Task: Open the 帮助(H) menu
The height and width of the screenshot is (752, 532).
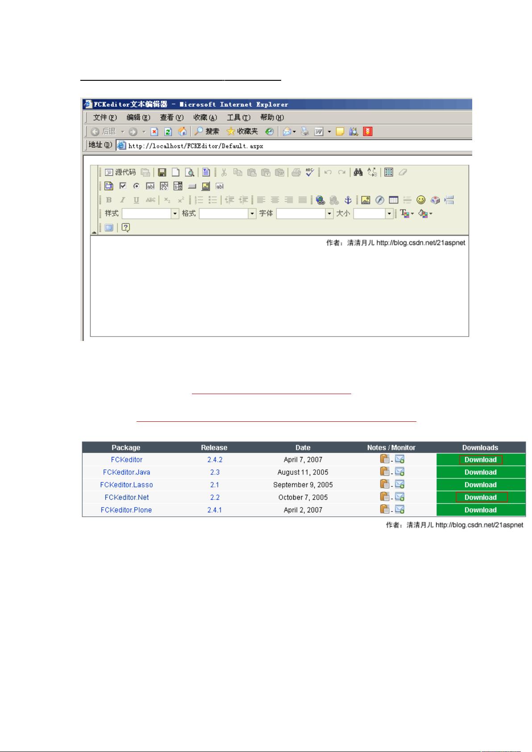Action: pos(272,117)
